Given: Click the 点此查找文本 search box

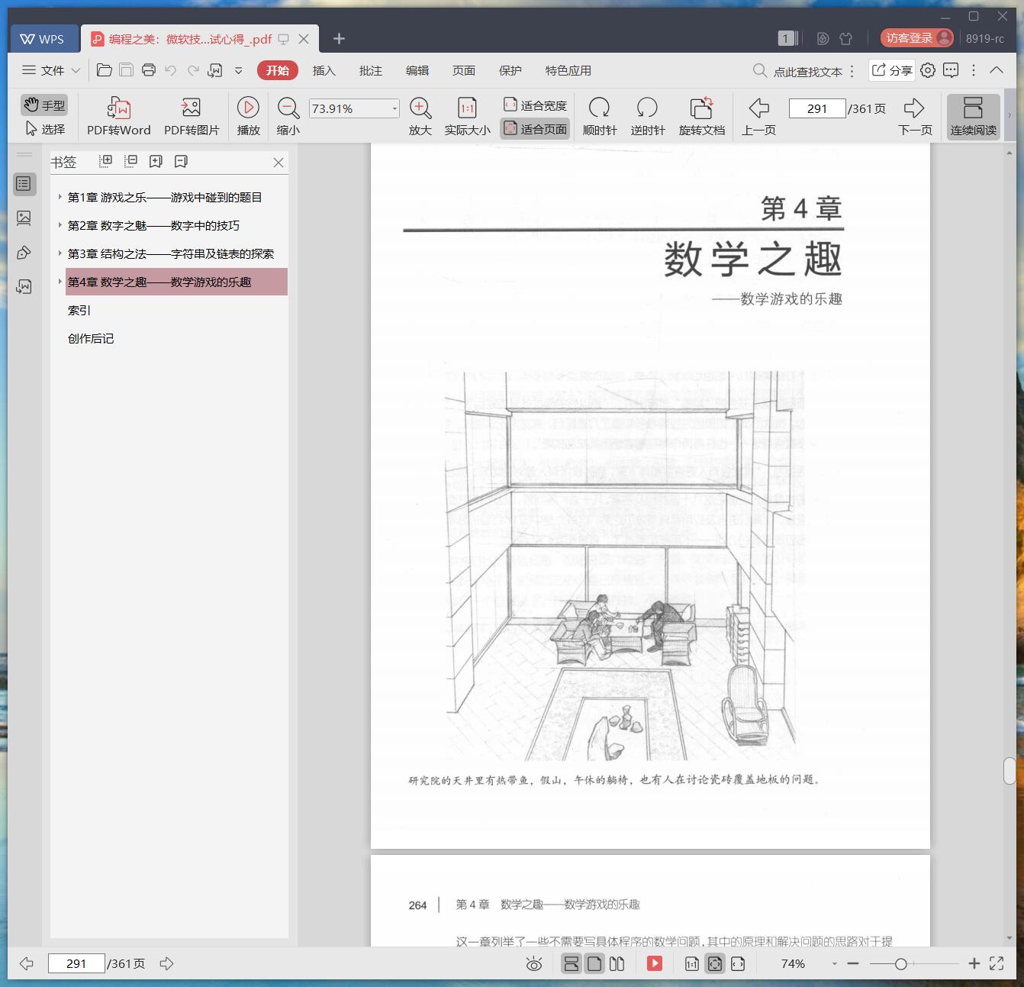Looking at the screenshot, I should pyautogui.click(x=798, y=71).
